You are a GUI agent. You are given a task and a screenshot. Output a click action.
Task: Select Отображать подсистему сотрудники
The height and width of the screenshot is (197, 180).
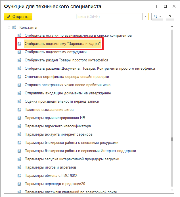coord(56,52)
